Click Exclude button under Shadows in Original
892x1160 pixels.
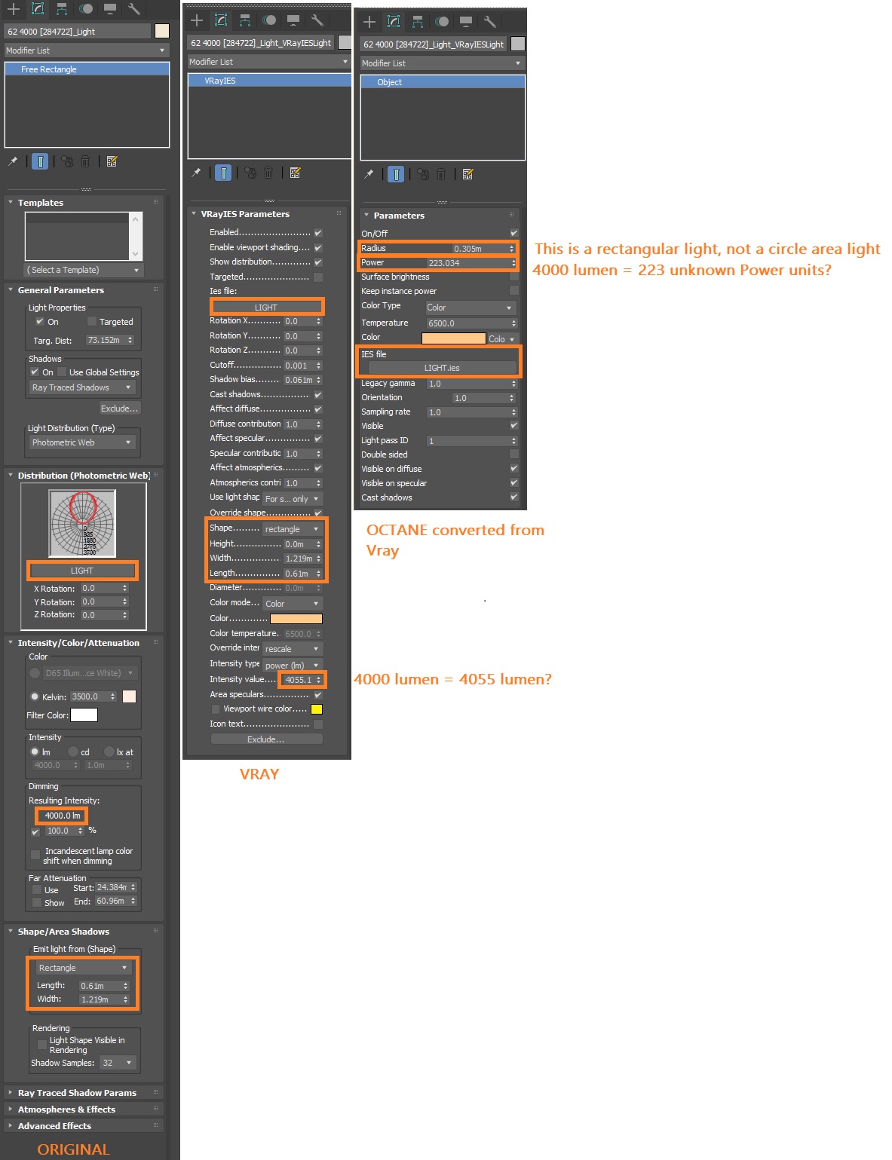click(x=120, y=409)
